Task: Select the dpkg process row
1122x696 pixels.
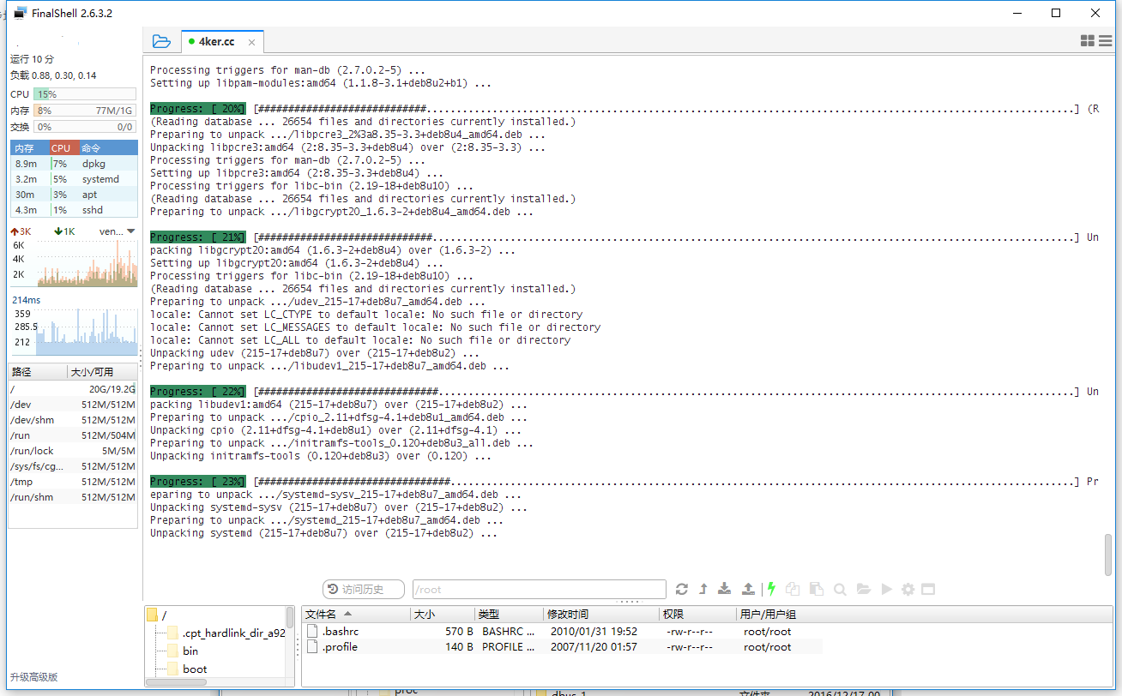Action: (x=74, y=164)
